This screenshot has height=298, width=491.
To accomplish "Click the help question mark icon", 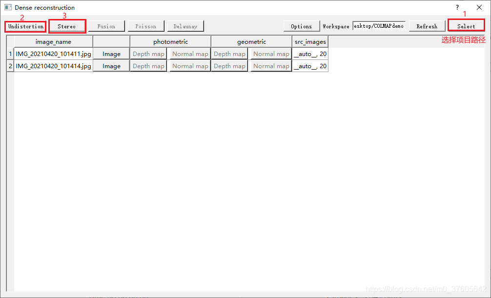I will click(x=457, y=7).
